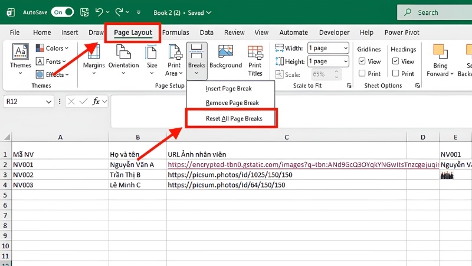472x266 pixels.
Task: Select row 5 header
Action: coord(5,195)
